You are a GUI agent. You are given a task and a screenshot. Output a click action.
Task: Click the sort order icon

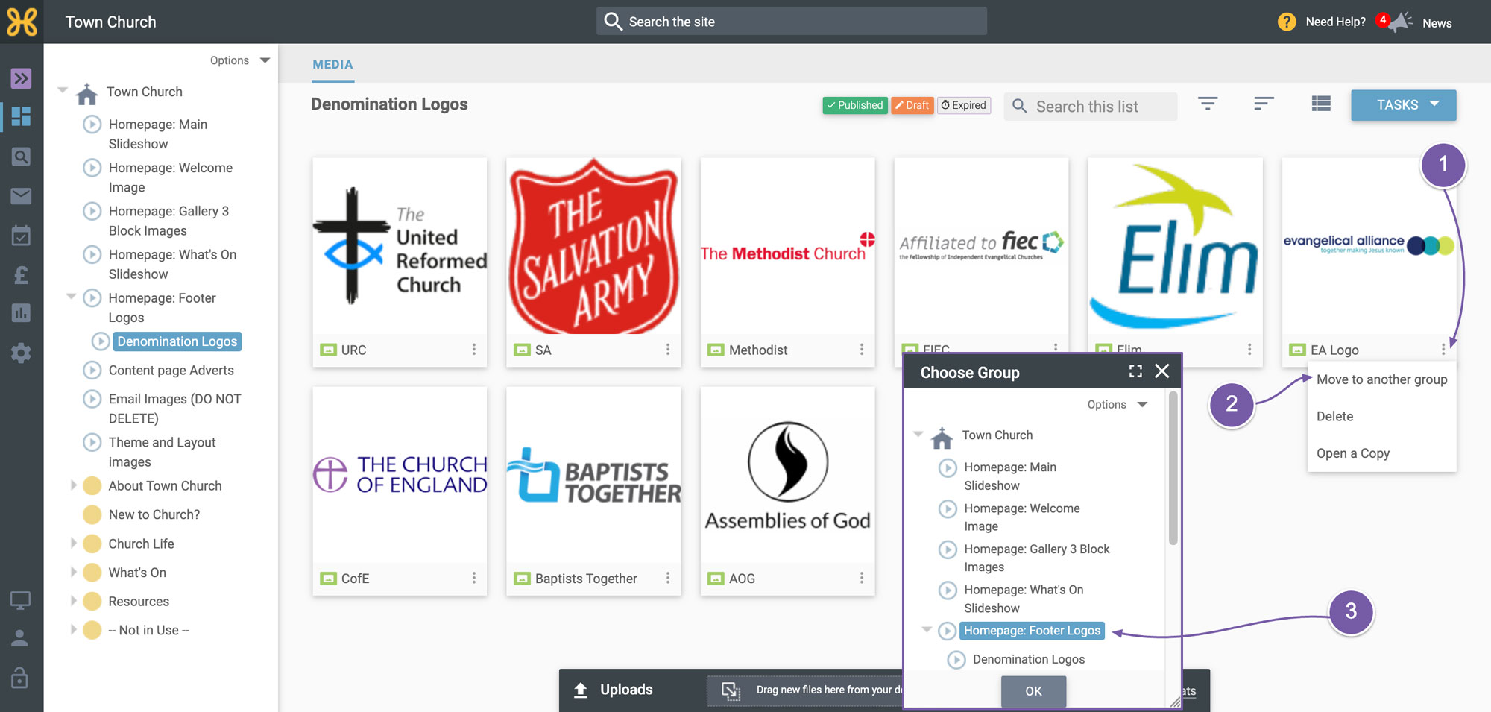pyautogui.click(x=1264, y=104)
